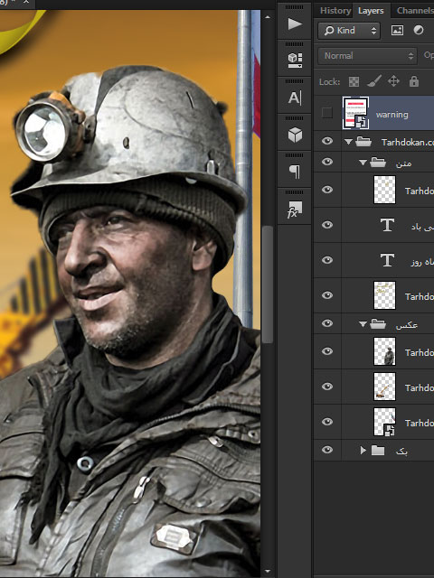Filter layers by pixel layer icon
434x578 pixels.
tap(397, 30)
